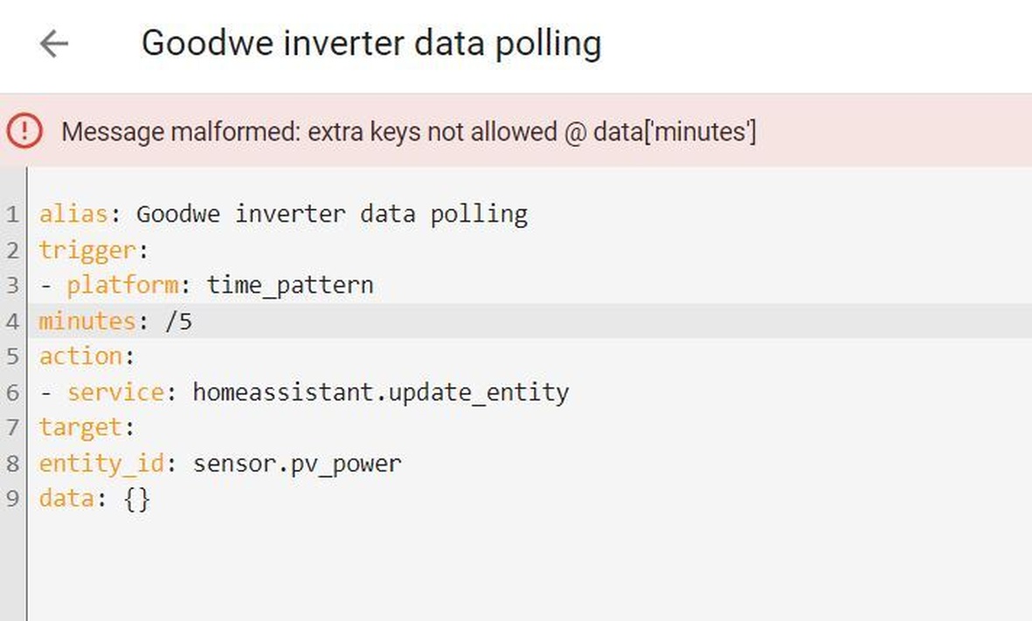Click the platform key on line 3
This screenshot has height=621, width=1032.
point(122,286)
